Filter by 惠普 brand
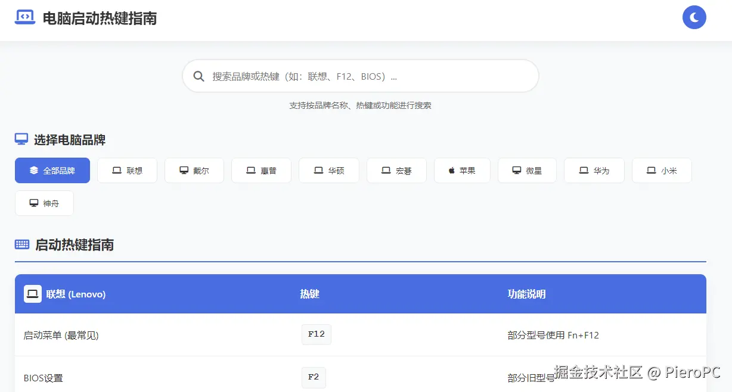 261,171
